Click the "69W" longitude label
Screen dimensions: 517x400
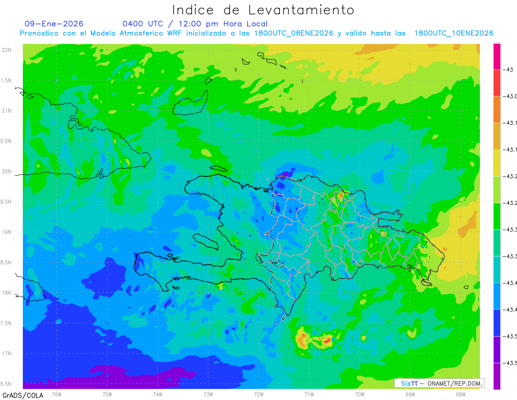pos(410,394)
